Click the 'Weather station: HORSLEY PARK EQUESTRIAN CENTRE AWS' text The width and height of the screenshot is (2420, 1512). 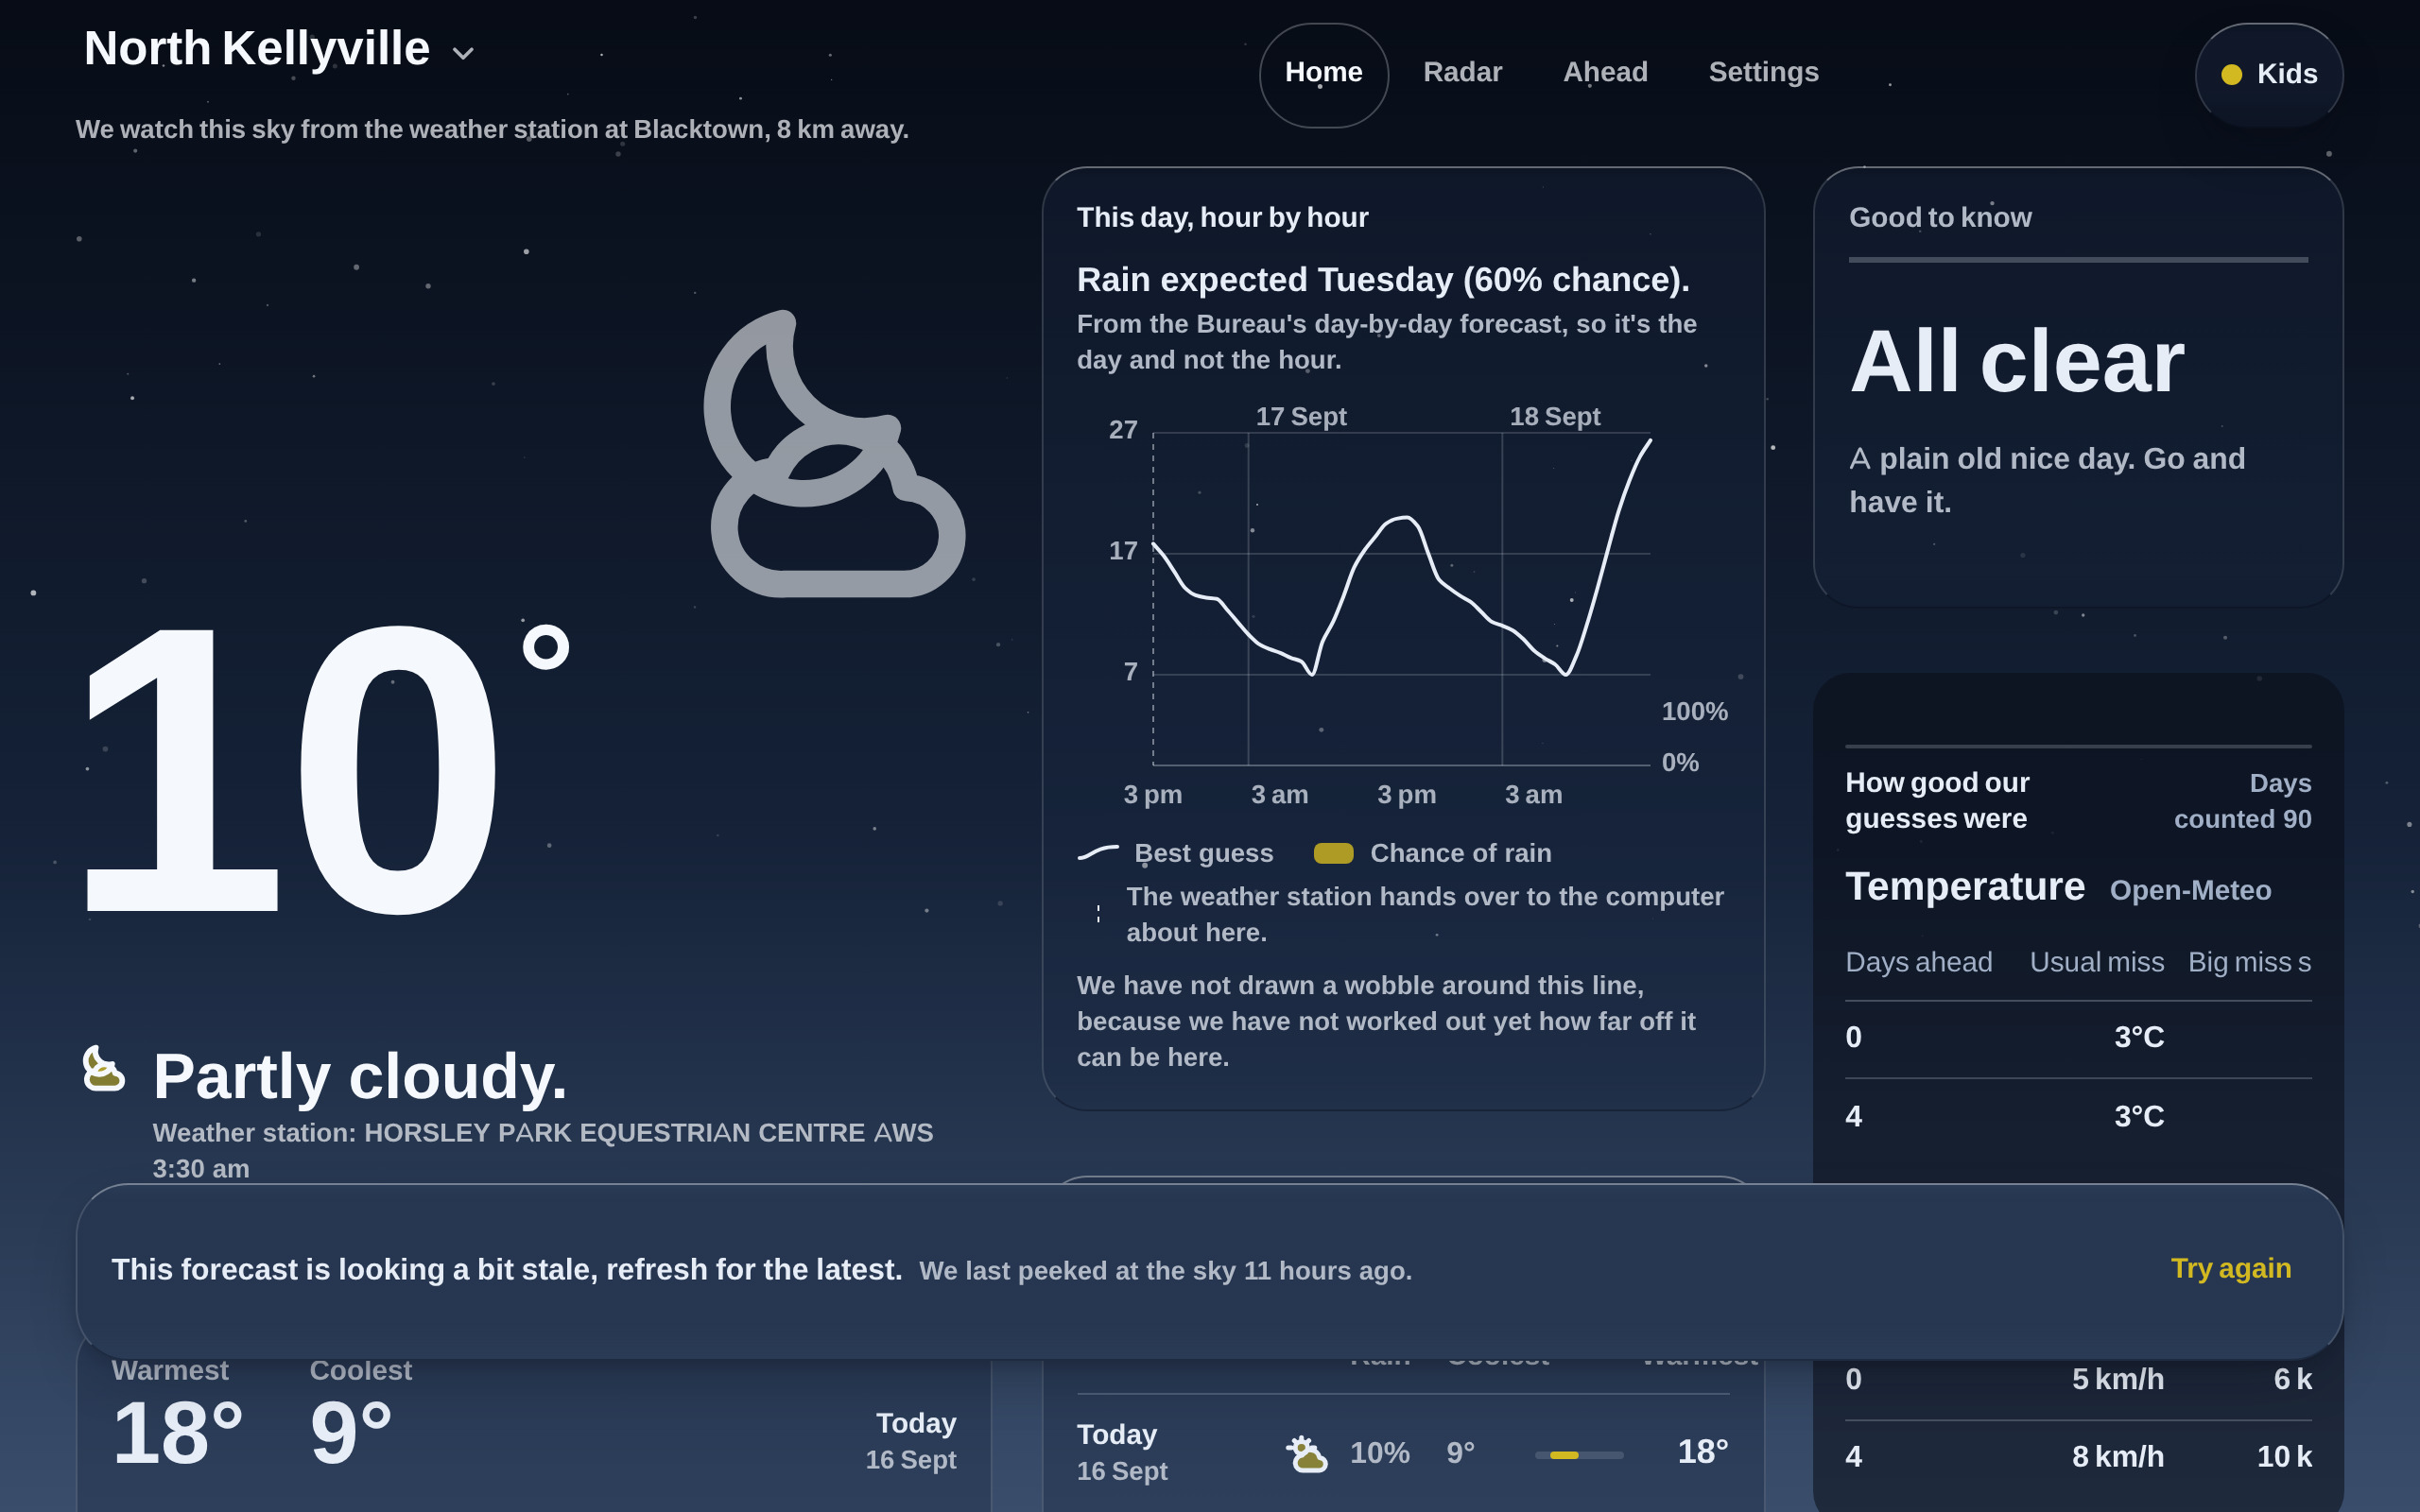click(542, 1133)
